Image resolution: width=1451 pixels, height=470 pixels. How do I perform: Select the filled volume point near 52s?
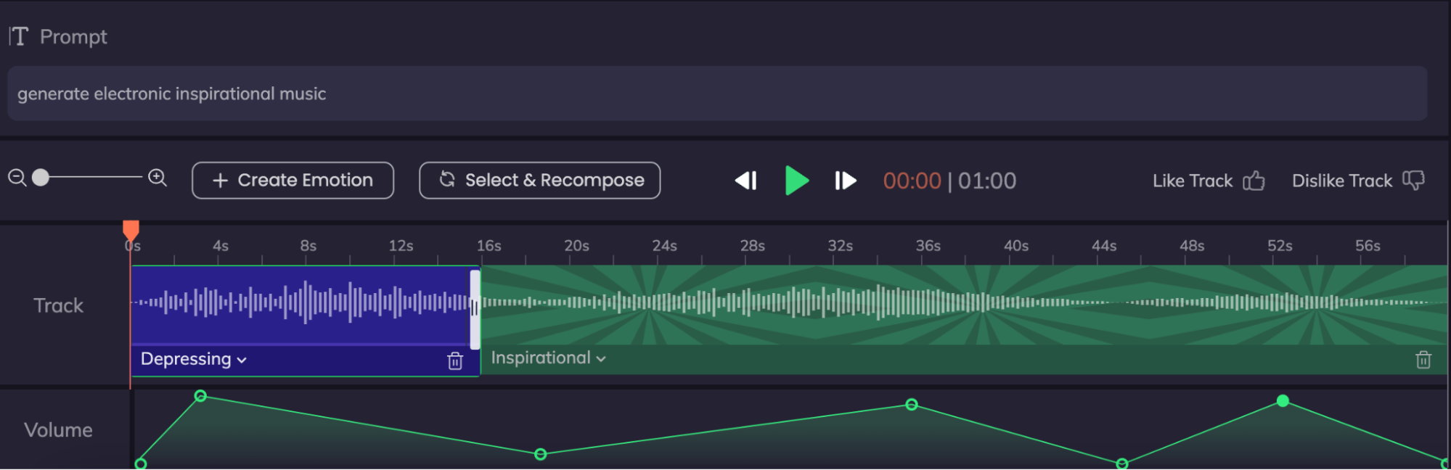coord(1283,401)
